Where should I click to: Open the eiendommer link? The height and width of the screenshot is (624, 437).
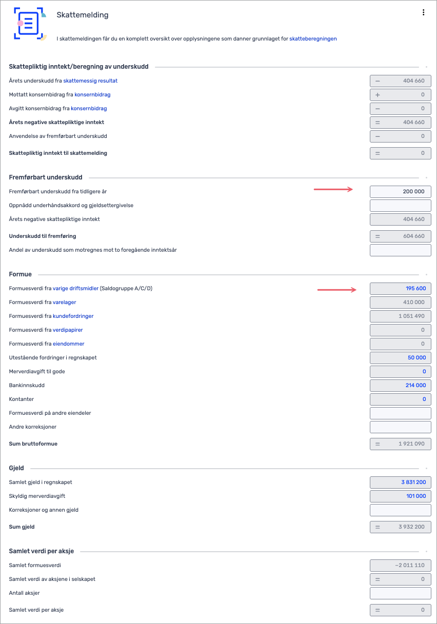click(x=69, y=344)
